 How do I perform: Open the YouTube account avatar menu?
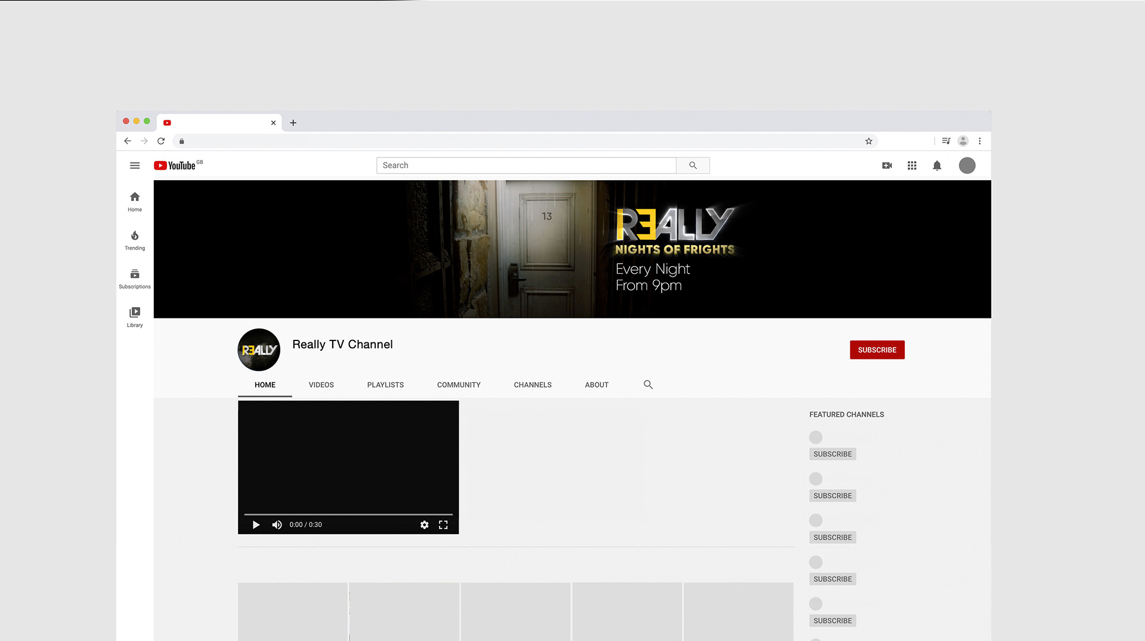tap(967, 166)
